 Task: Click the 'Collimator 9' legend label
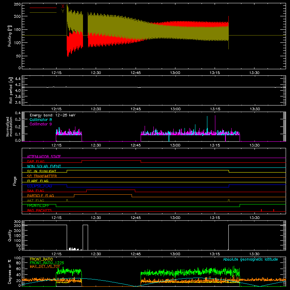click(x=41, y=124)
